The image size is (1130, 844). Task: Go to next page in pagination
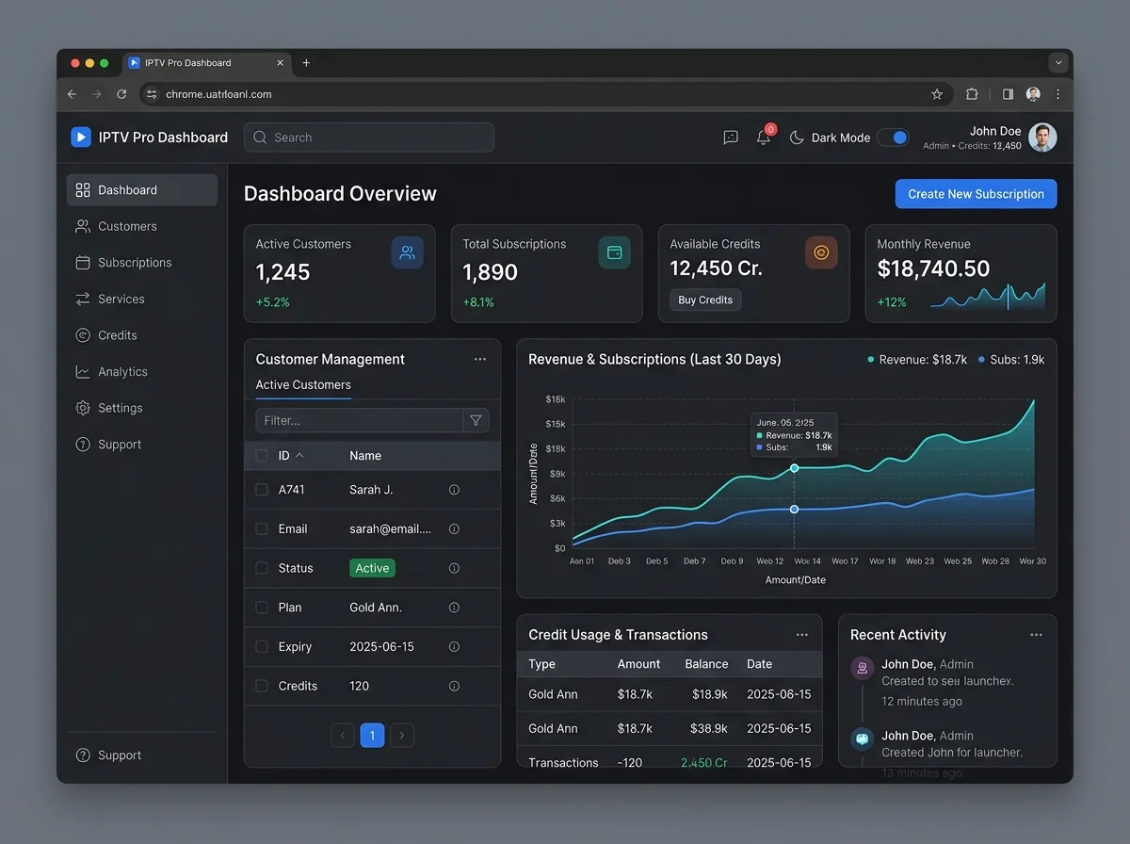tap(402, 736)
